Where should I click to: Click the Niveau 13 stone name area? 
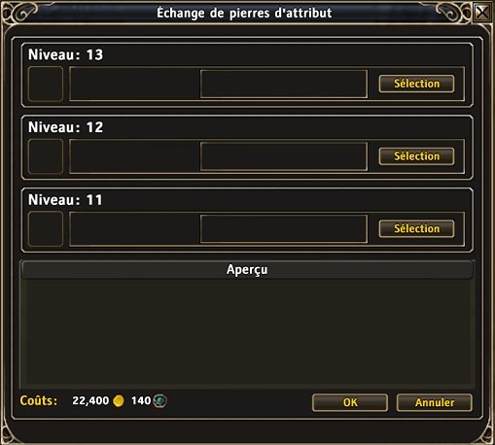click(135, 84)
